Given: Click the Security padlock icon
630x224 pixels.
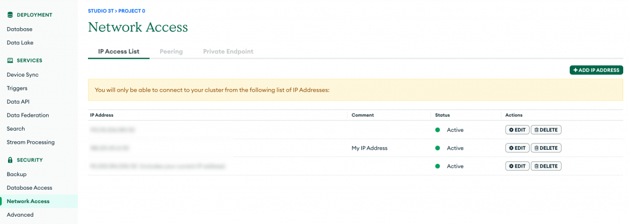Looking at the screenshot, I should tap(10, 160).
